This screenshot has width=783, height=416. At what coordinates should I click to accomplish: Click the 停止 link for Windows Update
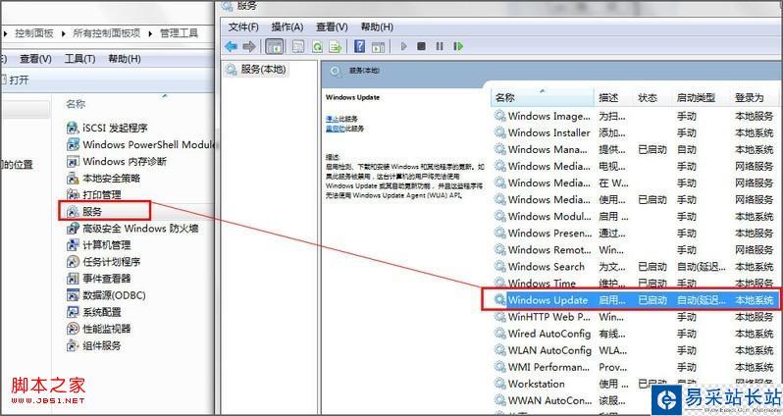click(332, 119)
